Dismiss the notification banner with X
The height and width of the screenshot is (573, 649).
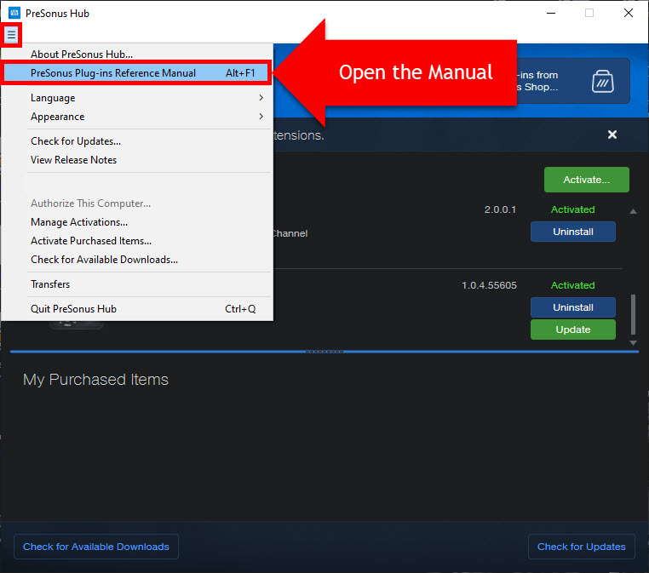(x=612, y=135)
